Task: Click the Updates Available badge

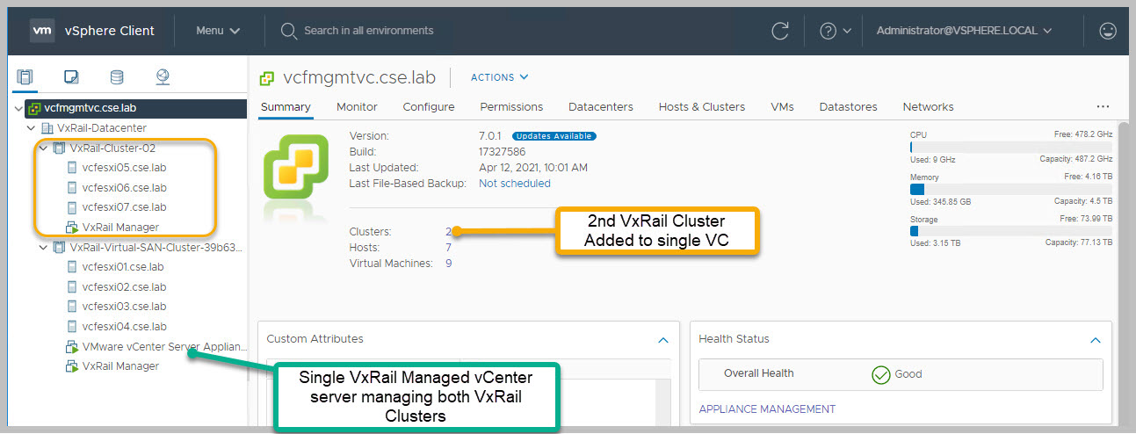Action: 554,136
